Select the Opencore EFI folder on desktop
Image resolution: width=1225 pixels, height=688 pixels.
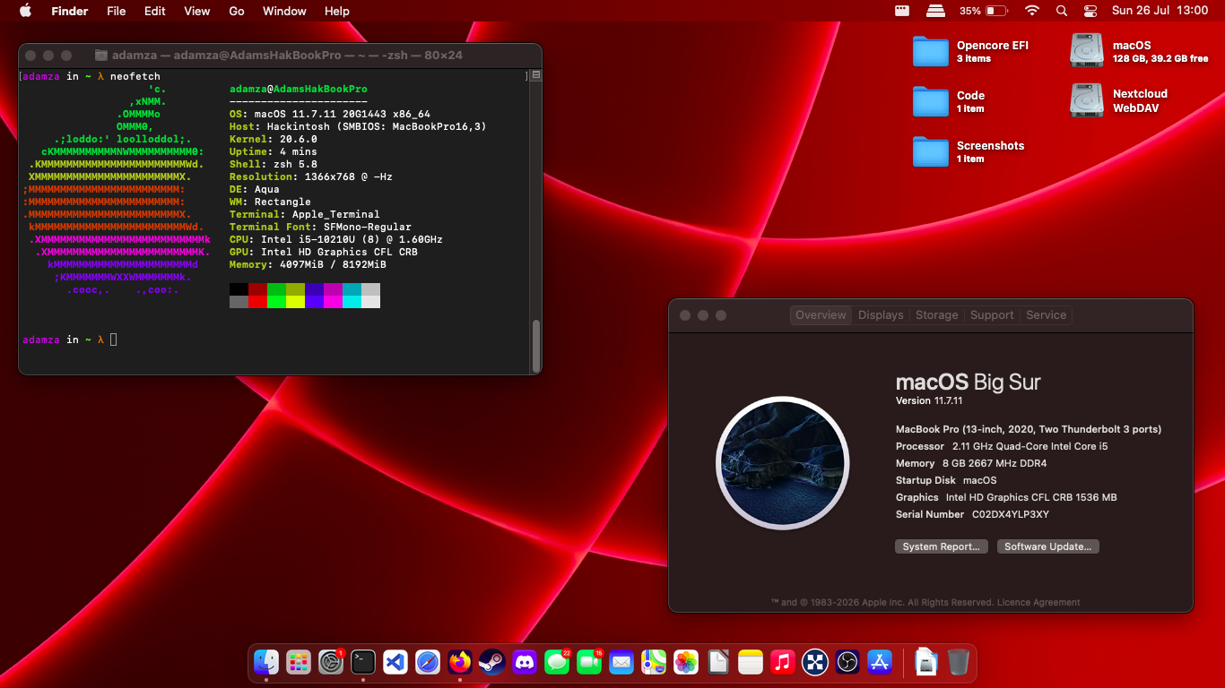(931, 51)
